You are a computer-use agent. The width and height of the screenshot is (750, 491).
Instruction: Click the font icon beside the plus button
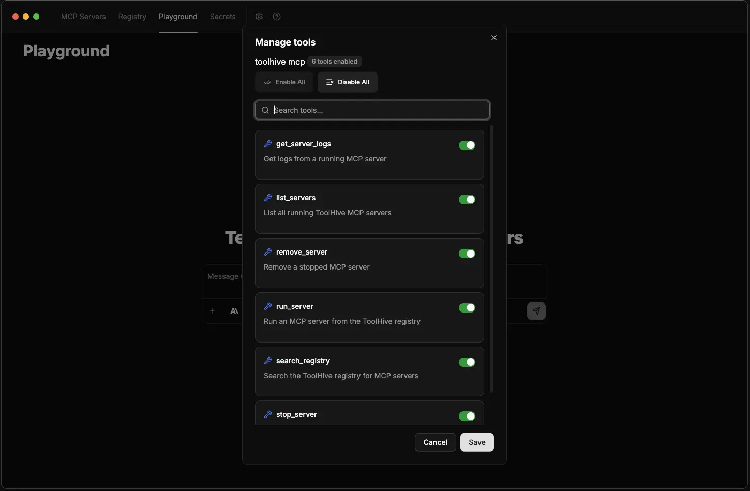click(x=234, y=310)
